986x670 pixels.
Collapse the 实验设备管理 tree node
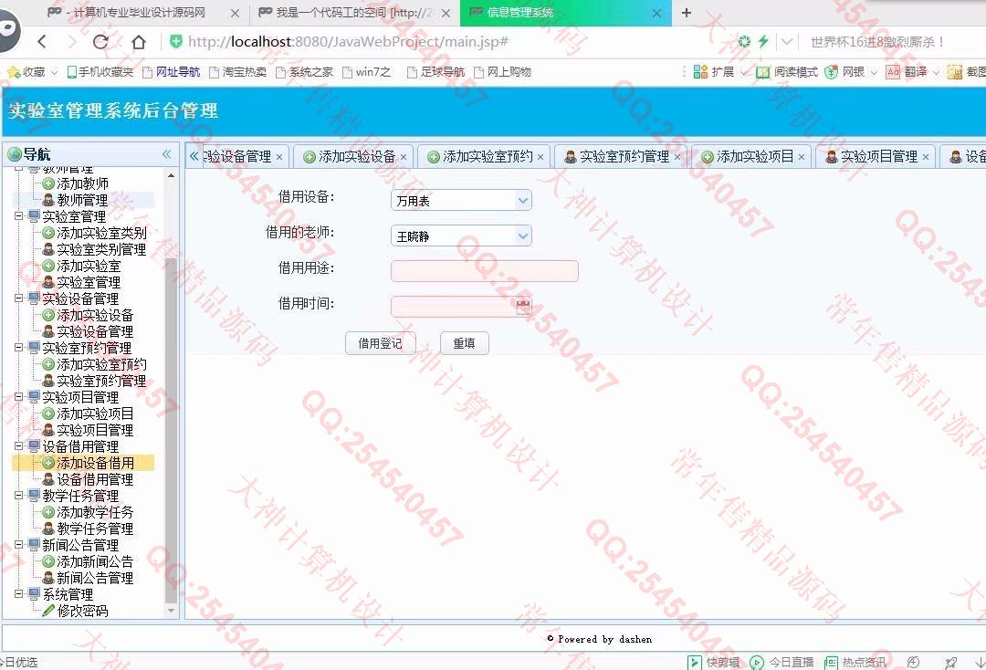pyautogui.click(x=19, y=298)
